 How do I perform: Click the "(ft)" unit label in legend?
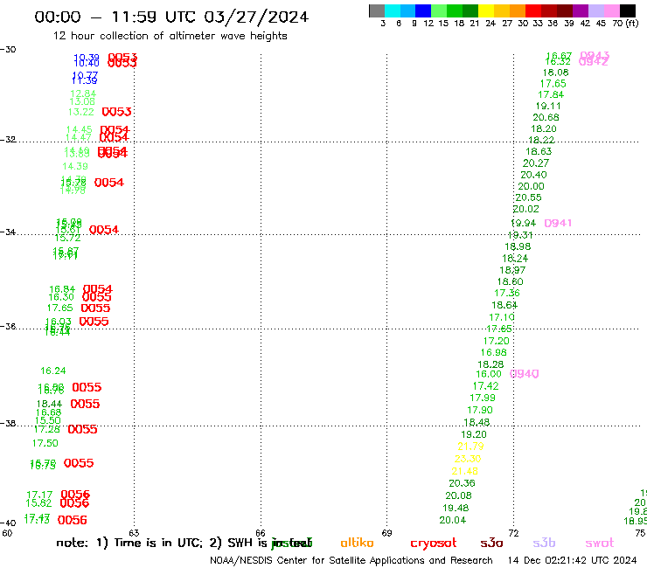coord(631,23)
